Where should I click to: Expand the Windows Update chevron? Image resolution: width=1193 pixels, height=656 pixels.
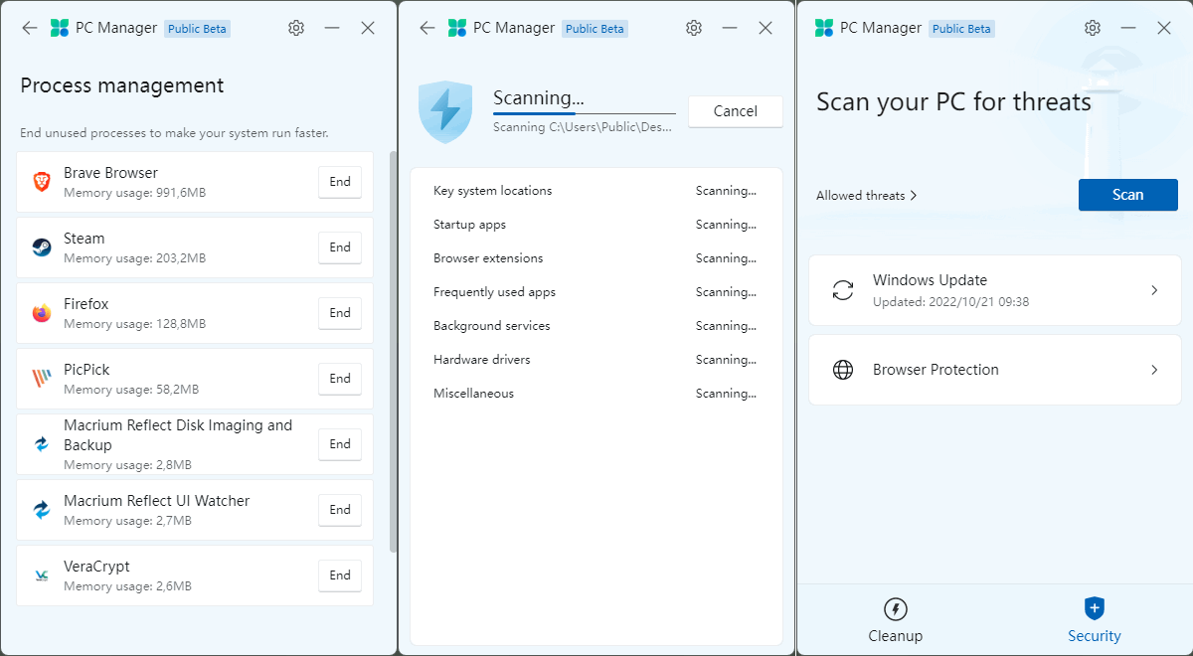1154,290
